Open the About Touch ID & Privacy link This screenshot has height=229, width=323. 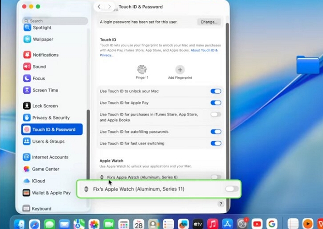[x=204, y=50]
